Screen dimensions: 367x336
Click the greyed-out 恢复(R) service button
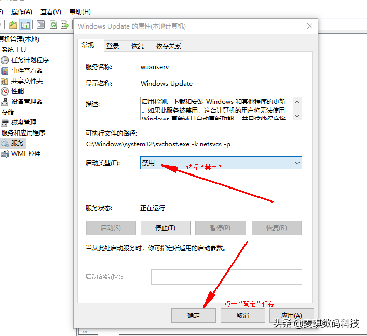tap(277, 228)
